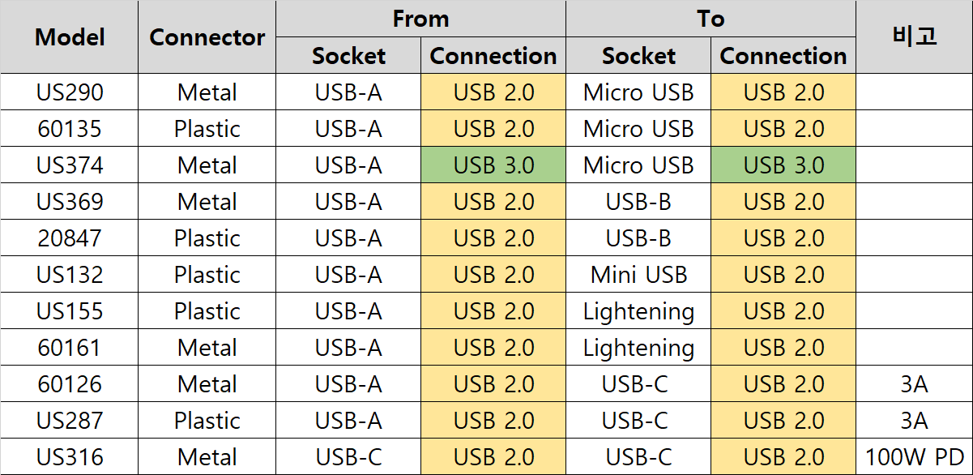973x475 pixels.
Task: Click the From group header
Action: pyautogui.click(x=420, y=19)
